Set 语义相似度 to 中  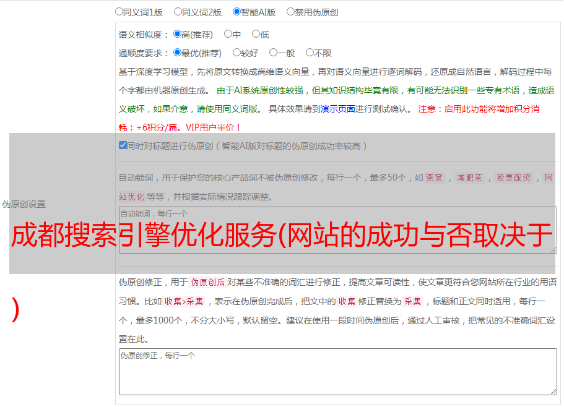228,34
